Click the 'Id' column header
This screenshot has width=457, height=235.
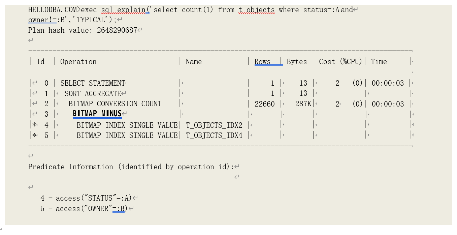point(40,61)
